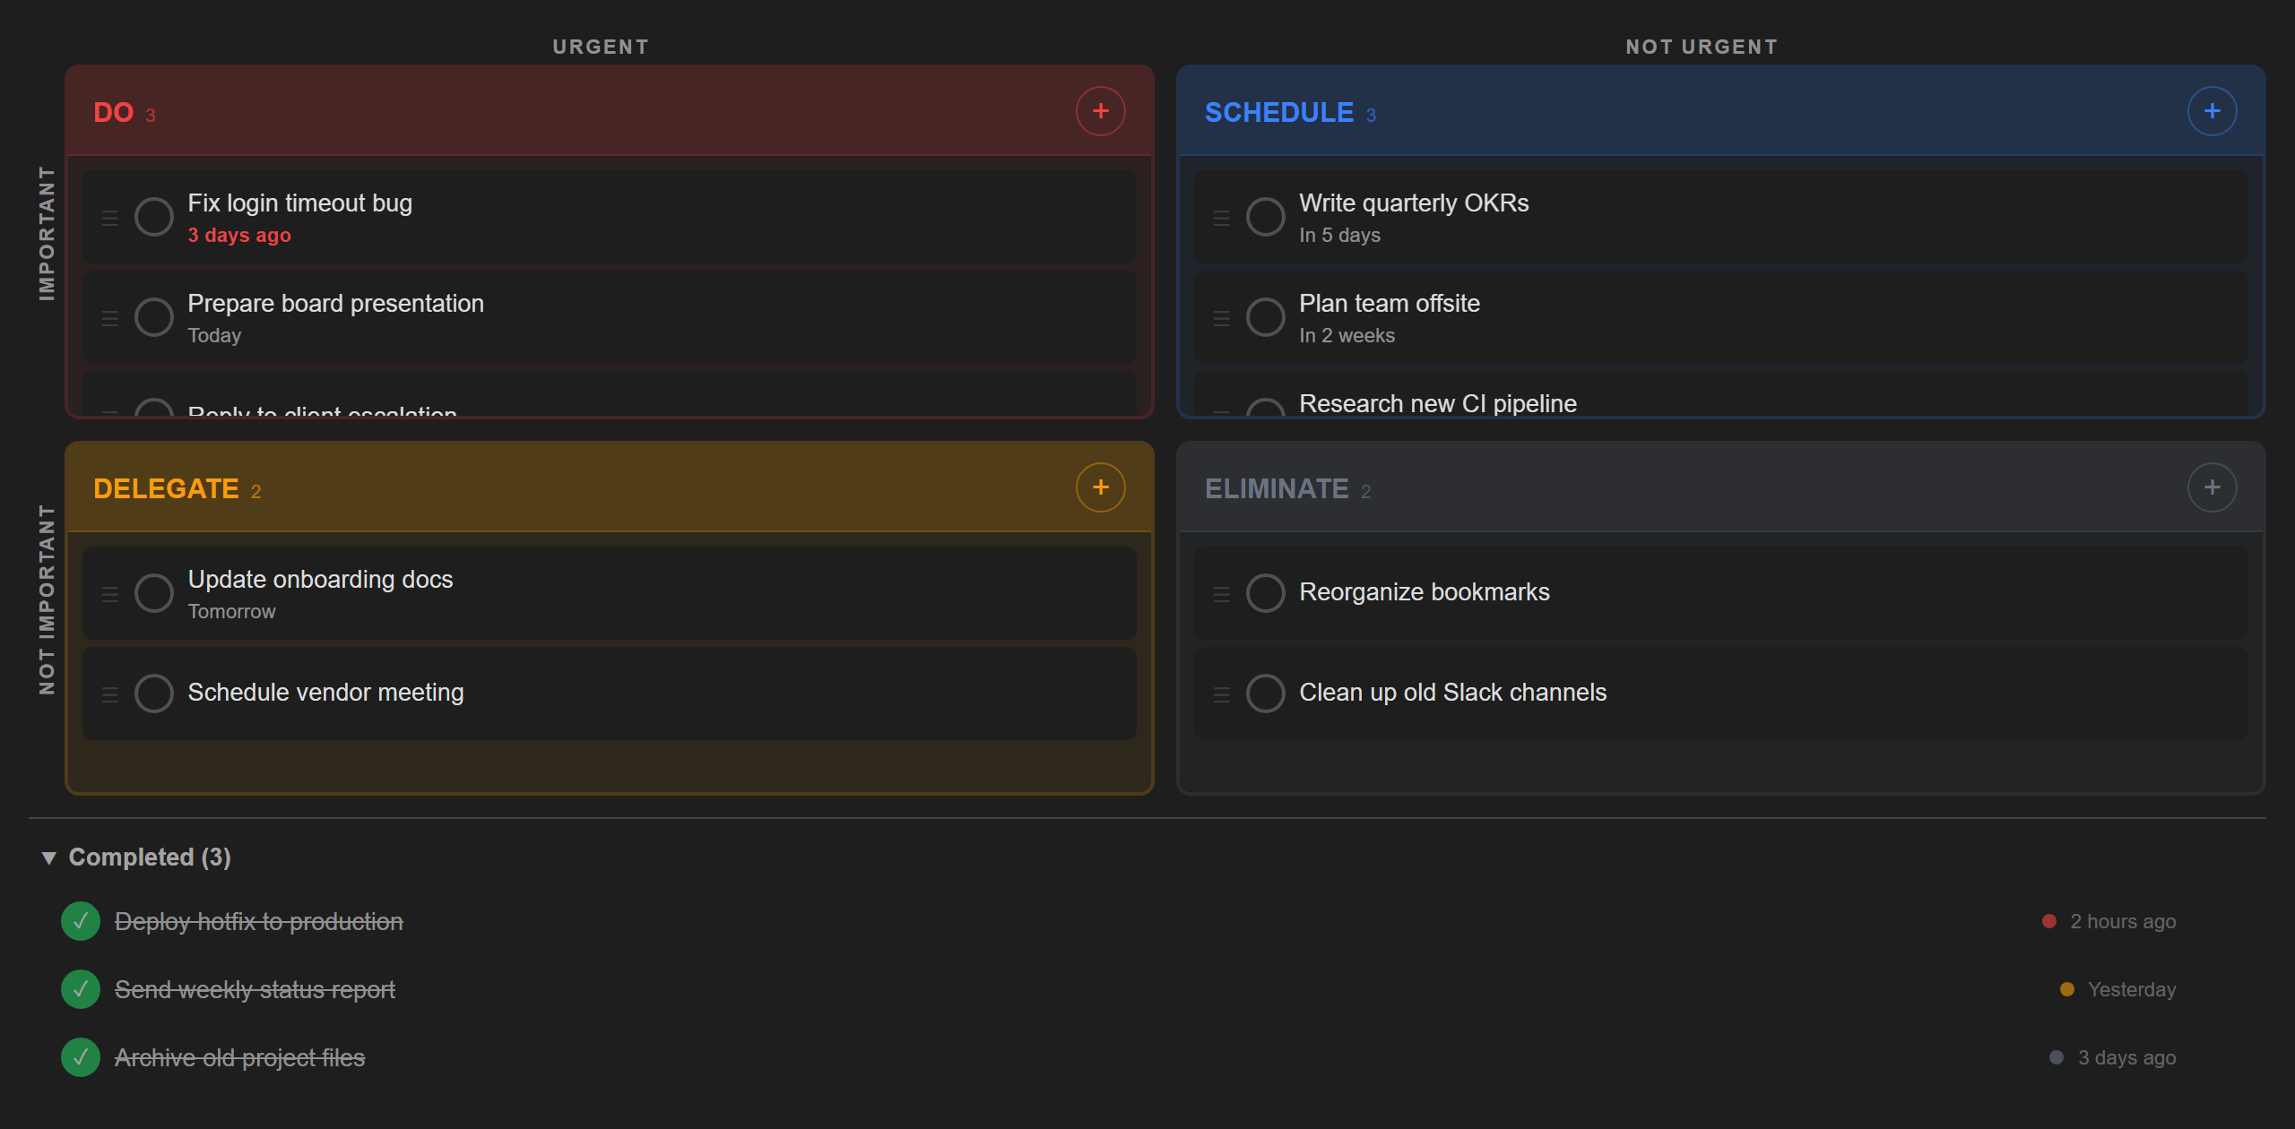
Task: Add a new task to SCHEDULE quadrant
Action: point(2211,111)
